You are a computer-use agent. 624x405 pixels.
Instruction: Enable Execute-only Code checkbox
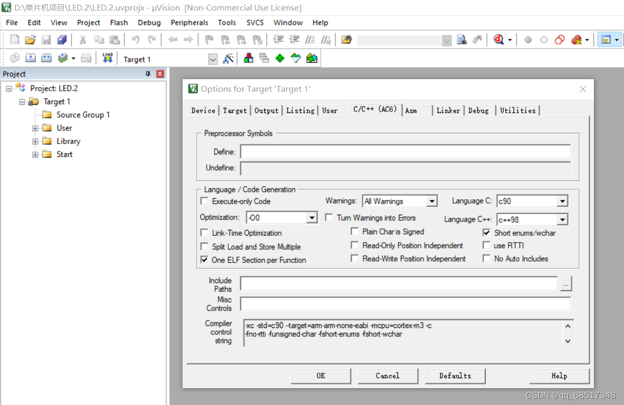tap(205, 201)
